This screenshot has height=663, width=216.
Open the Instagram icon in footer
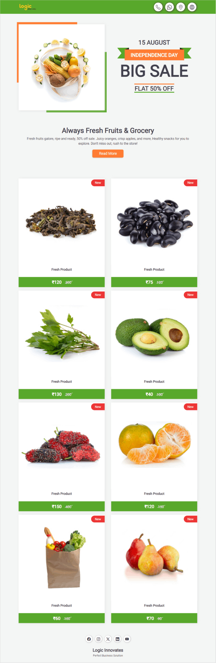click(99, 639)
